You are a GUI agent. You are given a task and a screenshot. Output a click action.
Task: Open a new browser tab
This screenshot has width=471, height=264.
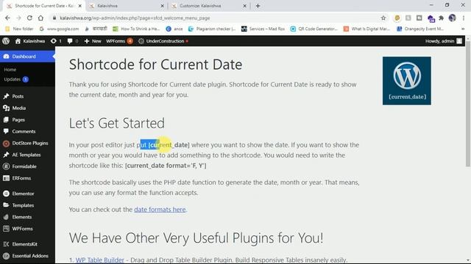(258, 6)
